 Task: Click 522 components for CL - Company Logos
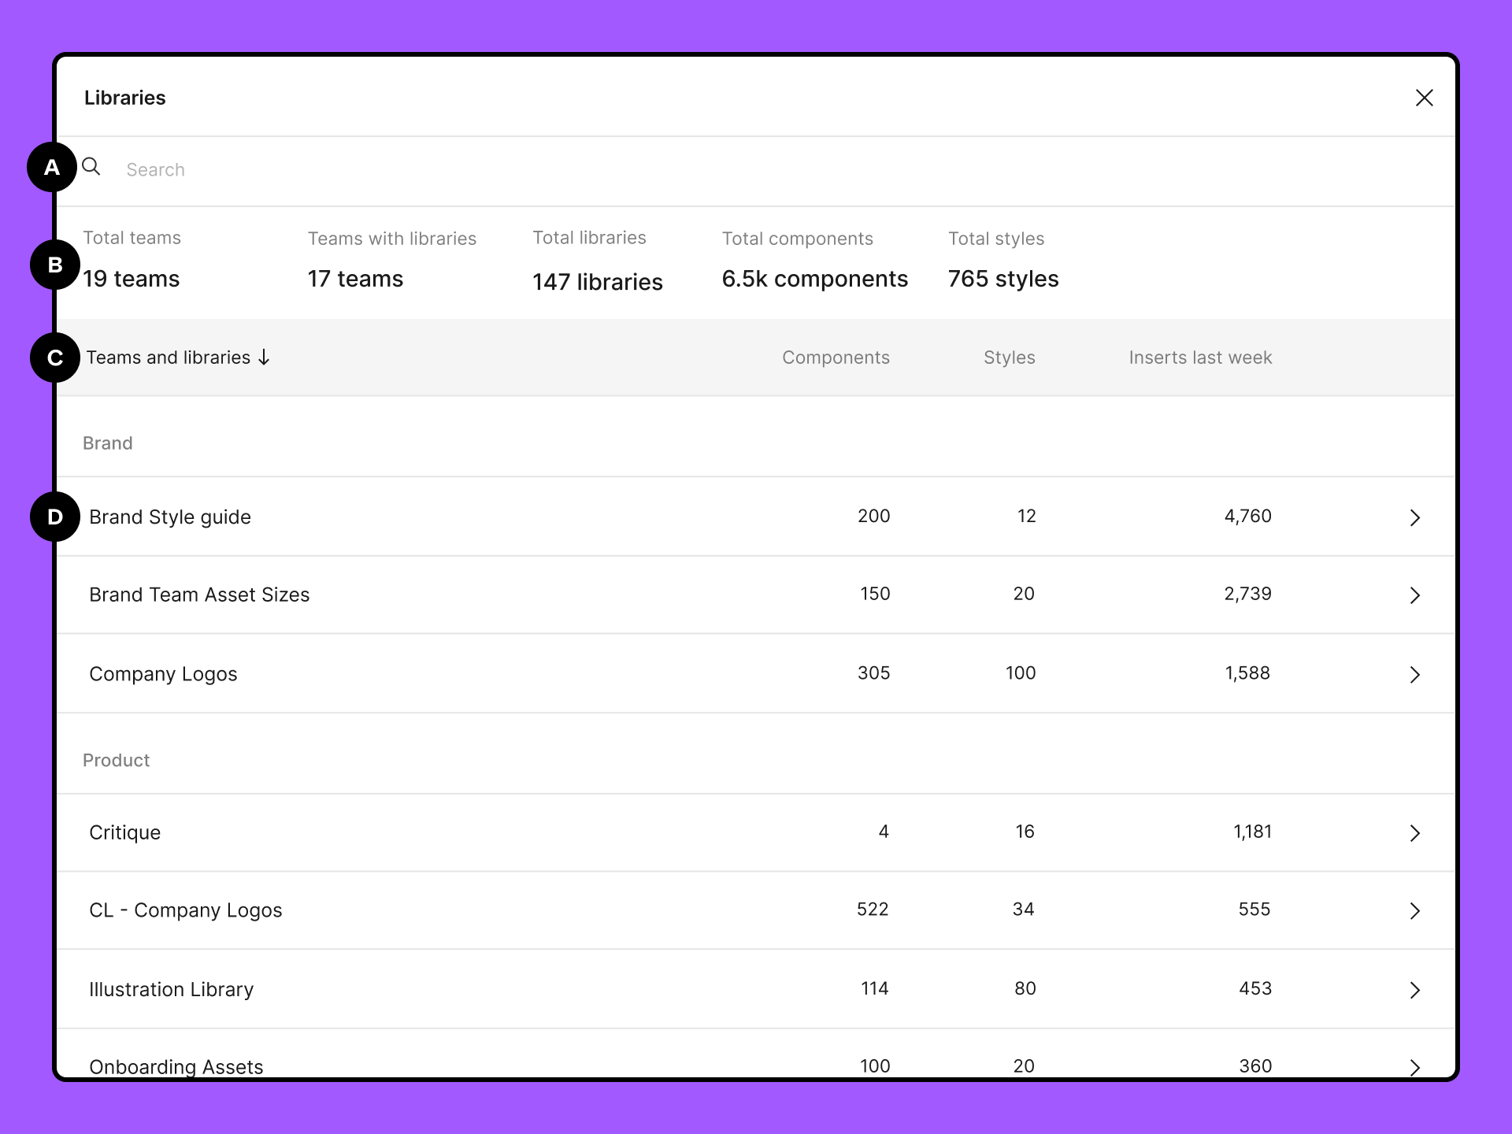click(x=873, y=910)
